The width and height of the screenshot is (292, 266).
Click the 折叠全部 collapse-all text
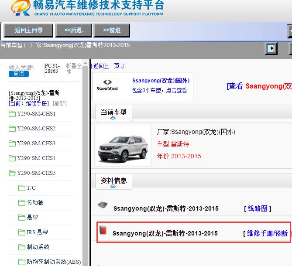[x=74, y=68]
